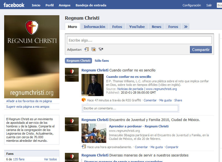Click the avatar beside 'Cuando confiar no es sencillo'
Viewport: 222px width, 162px height.
[72, 75]
